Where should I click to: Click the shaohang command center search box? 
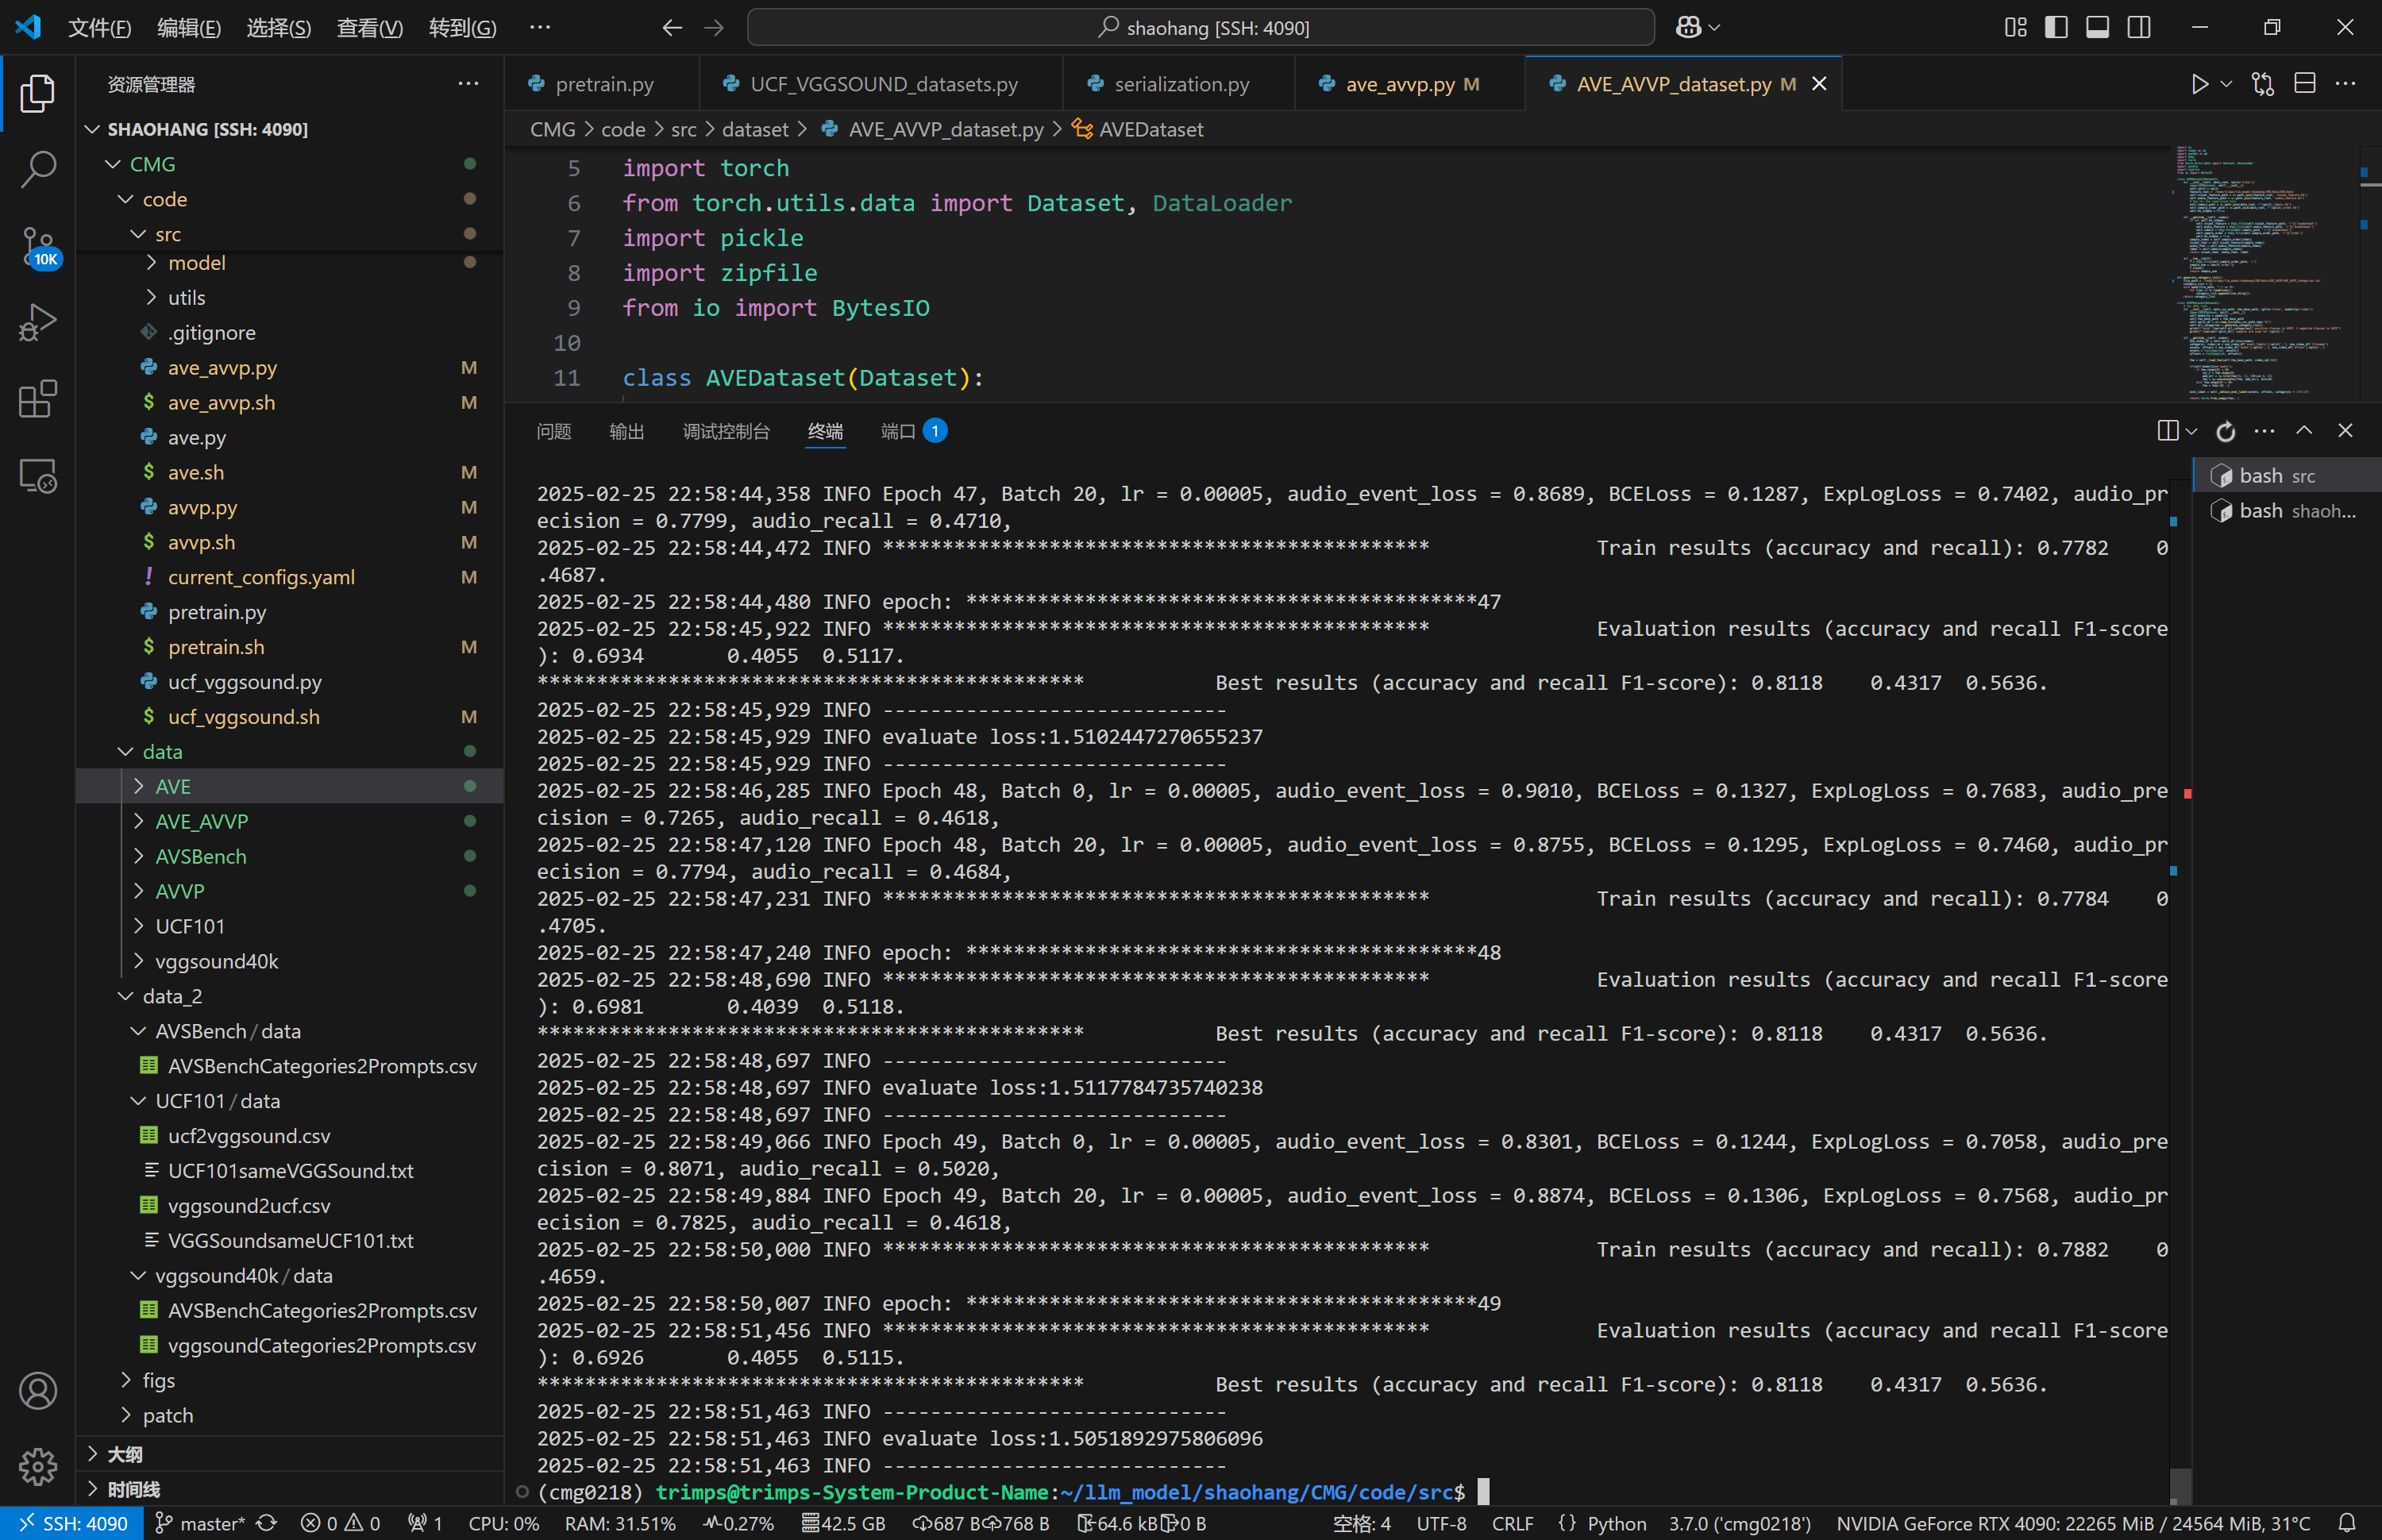[x=1200, y=27]
